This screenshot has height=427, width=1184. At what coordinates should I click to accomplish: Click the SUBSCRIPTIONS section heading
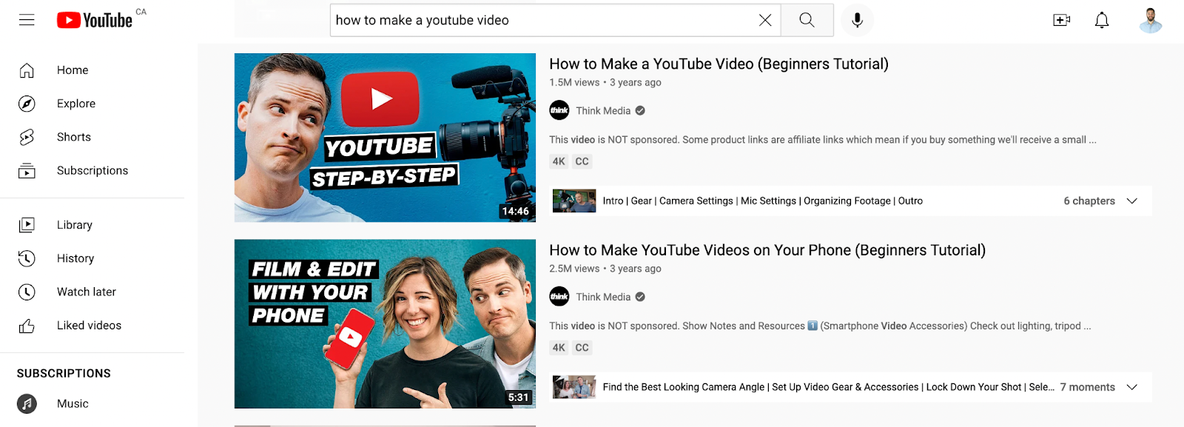tap(64, 374)
